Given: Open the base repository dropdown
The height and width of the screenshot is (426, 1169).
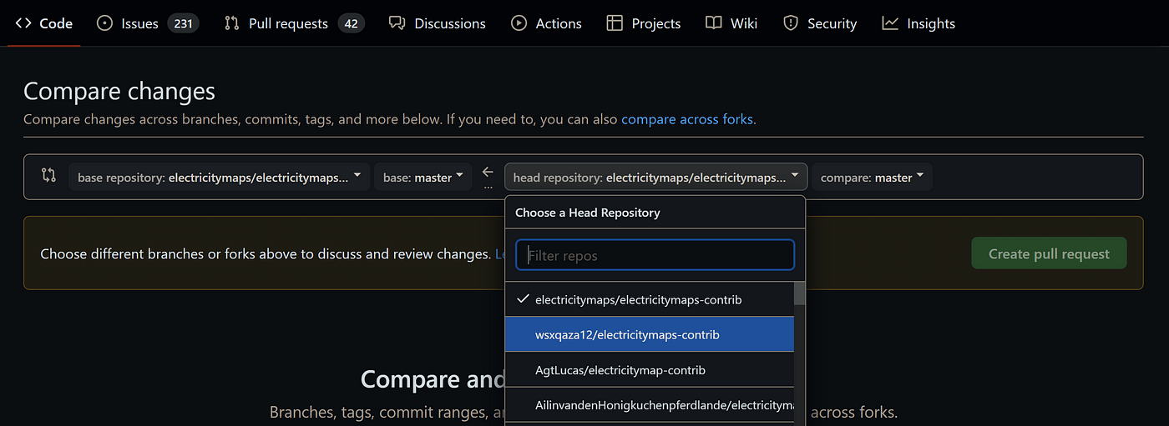Looking at the screenshot, I should (219, 177).
